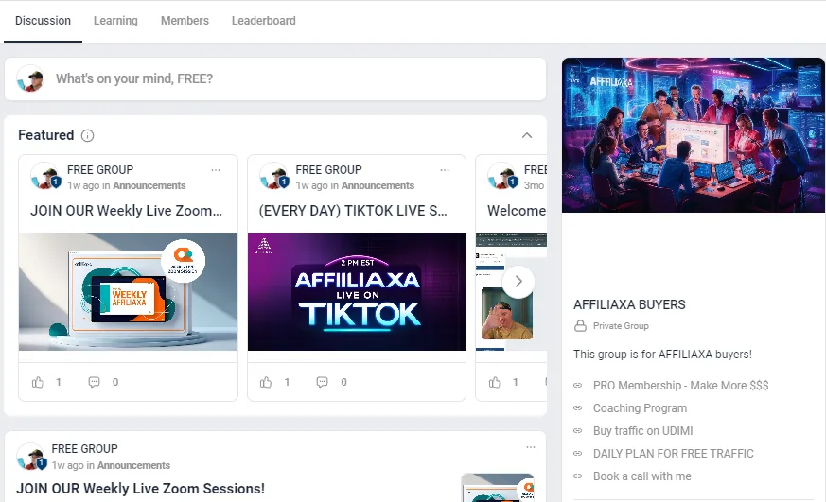
Task: Click the "What's on your mind" post field
Action: pyautogui.click(x=275, y=78)
